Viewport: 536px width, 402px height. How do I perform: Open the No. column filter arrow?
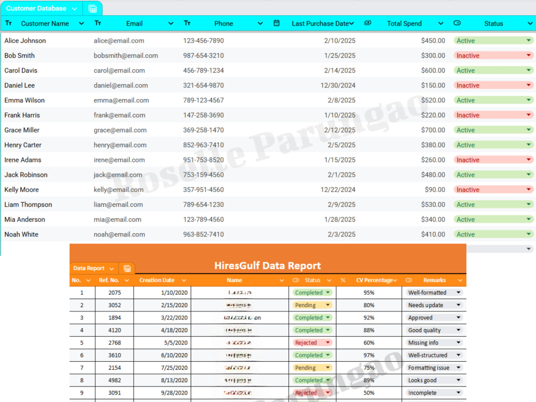click(x=88, y=281)
